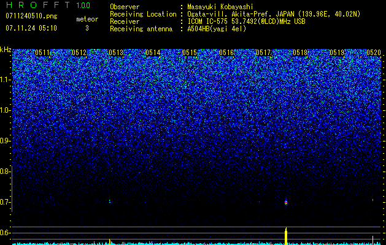Click the 0513 time marker

click(116, 53)
